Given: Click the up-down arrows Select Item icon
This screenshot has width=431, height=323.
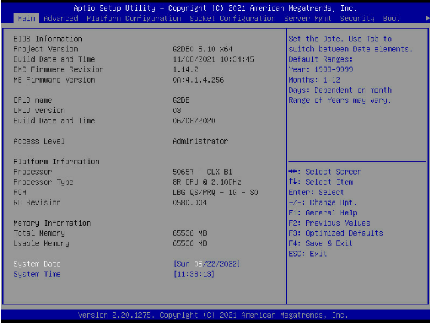Looking at the screenshot, I should tap(293, 182).
